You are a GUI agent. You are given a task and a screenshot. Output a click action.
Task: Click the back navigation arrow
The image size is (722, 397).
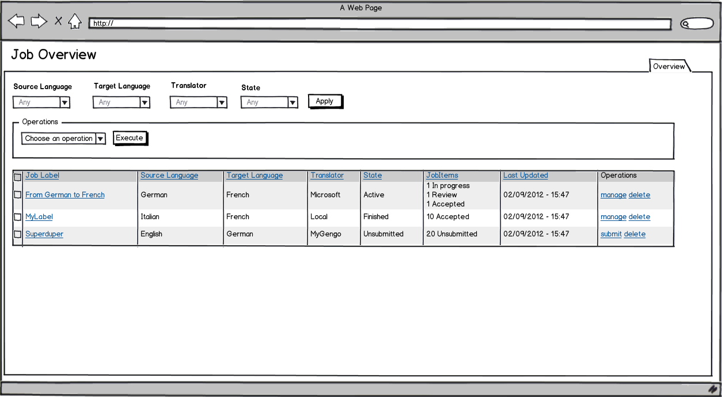(x=16, y=21)
